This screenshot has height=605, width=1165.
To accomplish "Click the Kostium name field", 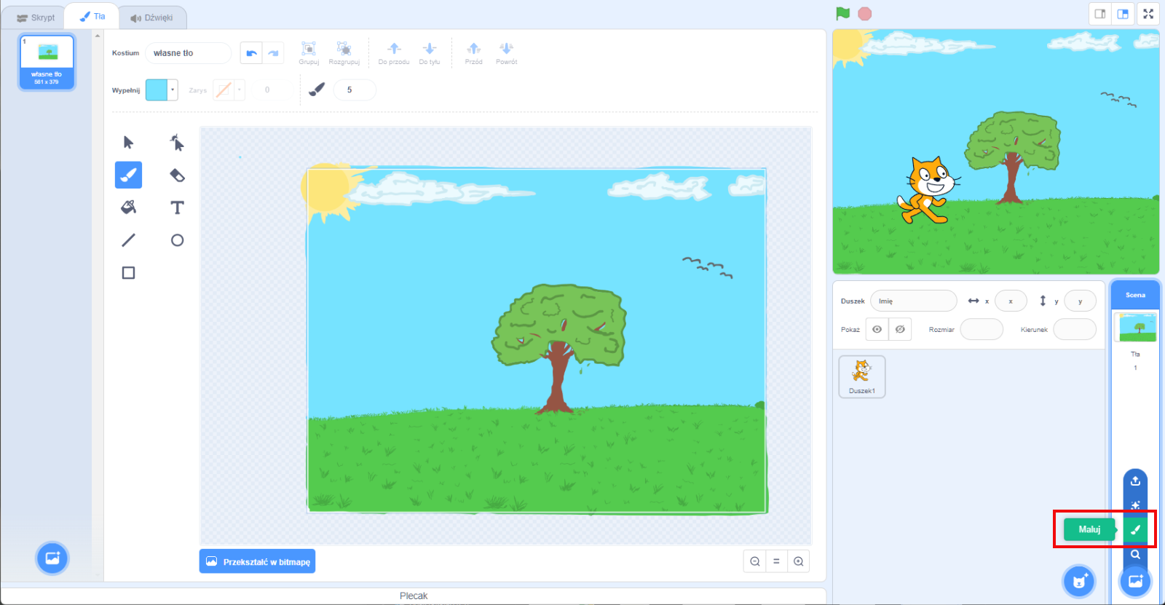I will (x=188, y=53).
